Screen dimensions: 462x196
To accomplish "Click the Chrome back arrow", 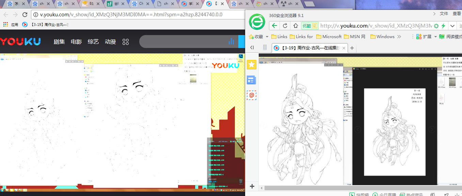I will click(x=5, y=15).
